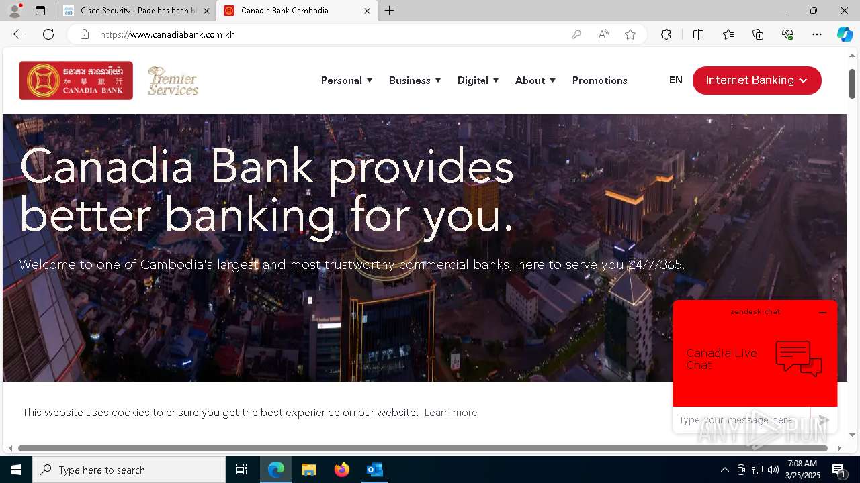Open the Windows Start menu
This screenshot has width=860, height=483.
point(16,470)
